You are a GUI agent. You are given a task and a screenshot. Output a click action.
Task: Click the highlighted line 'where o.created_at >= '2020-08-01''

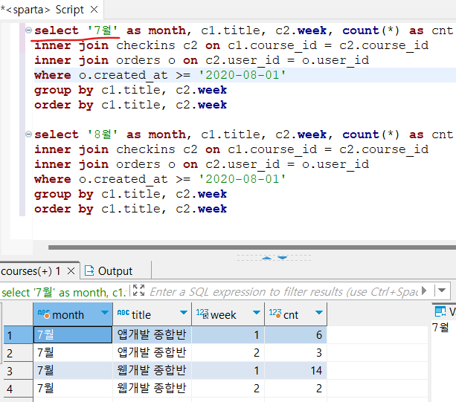point(160,75)
